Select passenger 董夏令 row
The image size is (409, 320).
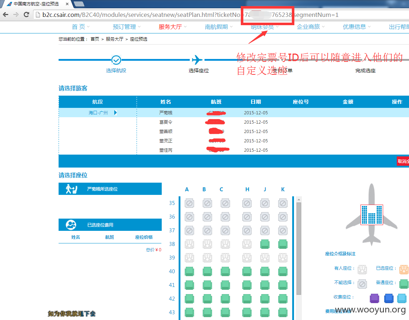click(273, 122)
